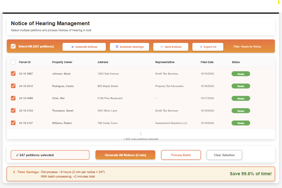The width and height of the screenshot is (282, 188).
Task: Click the Generate Notices toolbar button
Action: pyautogui.click(x=84, y=47)
